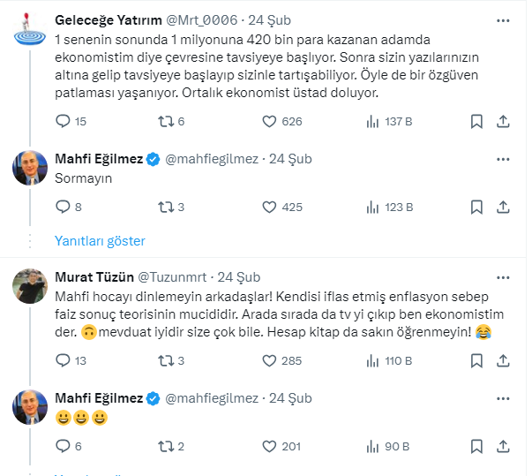532x476 pixels.
Task: Retweet Murat Tüzün's tweet
Action: pos(166,360)
